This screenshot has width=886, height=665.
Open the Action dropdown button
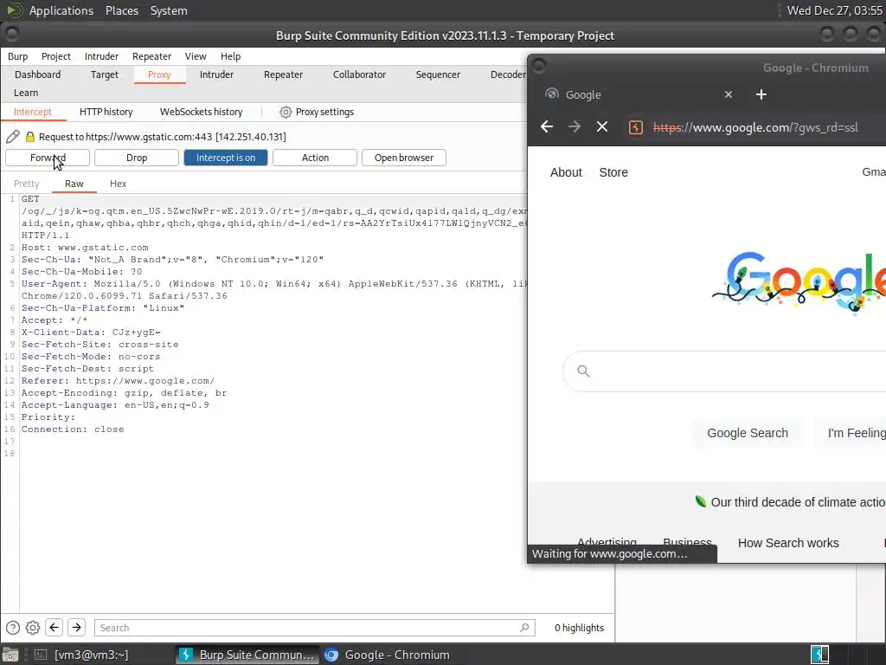tap(315, 158)
